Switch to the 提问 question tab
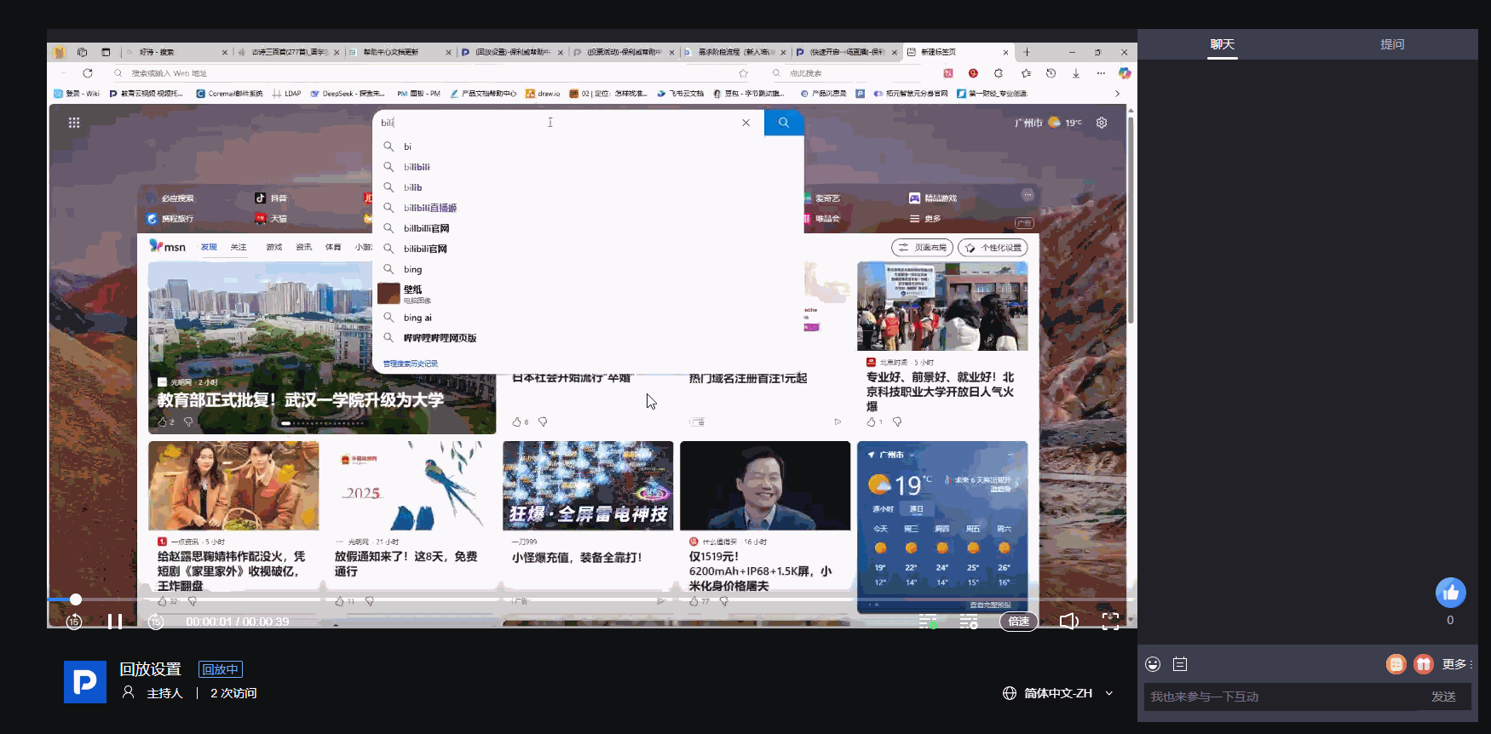This screenshot has width=1491, height=734. point(1392,44)
